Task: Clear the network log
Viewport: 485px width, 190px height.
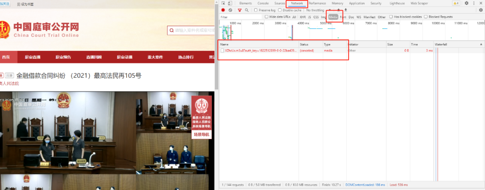Action: [230, 10]
